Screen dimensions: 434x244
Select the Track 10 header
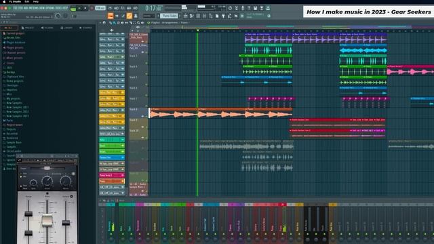(138, 134)
